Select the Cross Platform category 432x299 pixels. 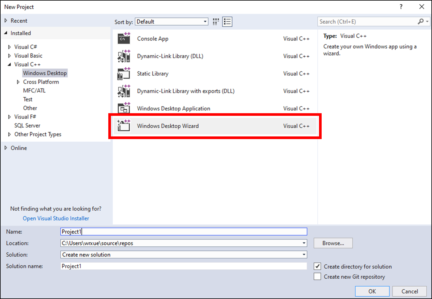[41, 82]
